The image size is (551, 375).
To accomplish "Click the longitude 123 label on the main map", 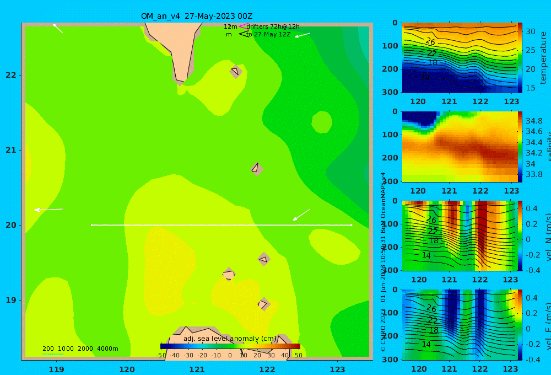I will coord(337,369).
